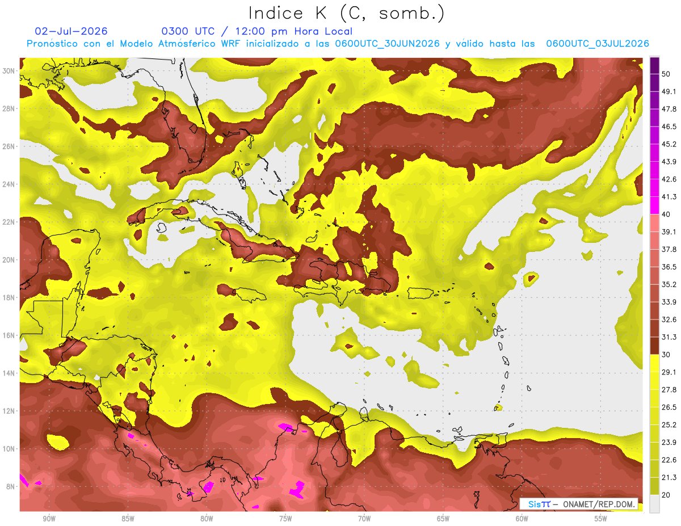Click the '18N' latitude axis label

click(x=10, y=297)
